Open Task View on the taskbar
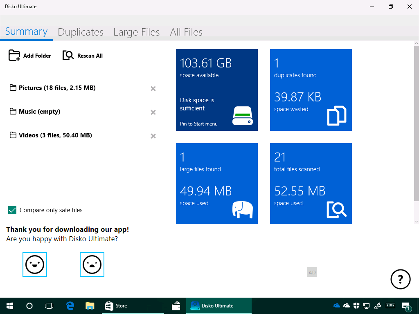This screenshot has width=419, height=314. tap(49, 306)
